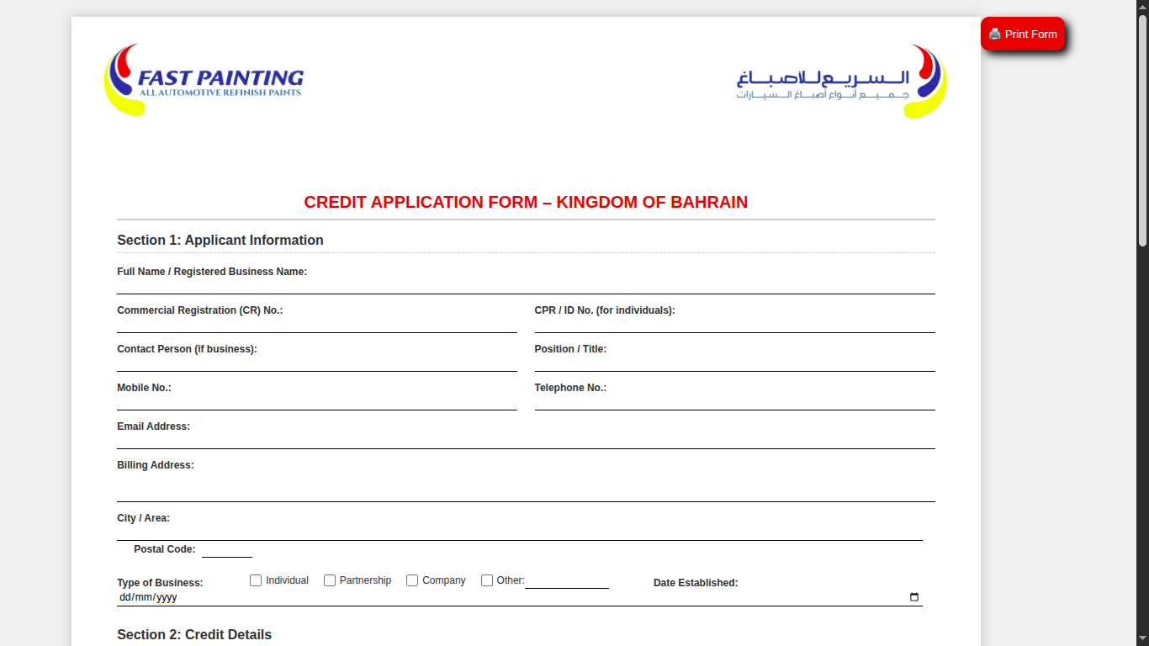The image size is (1149, 646).
Task: Click the CPR / ID No. input
Action: click(x=734, y=325)
